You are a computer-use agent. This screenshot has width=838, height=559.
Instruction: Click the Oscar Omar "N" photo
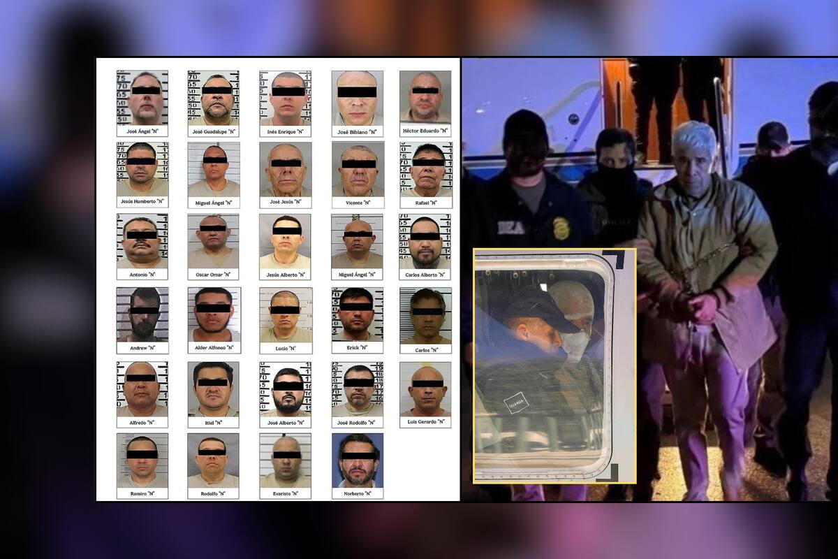213,242
